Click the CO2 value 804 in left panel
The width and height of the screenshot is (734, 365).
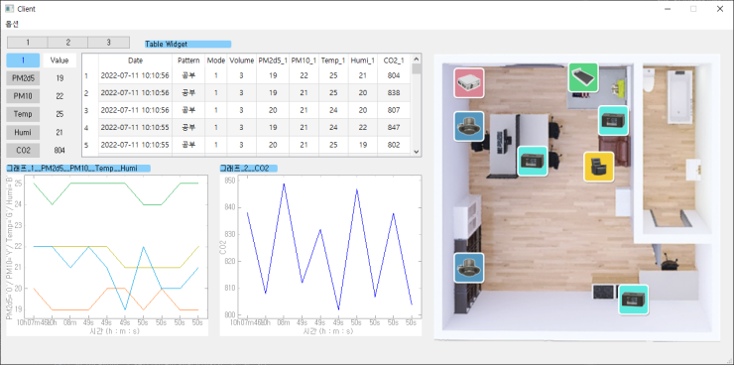60,150
